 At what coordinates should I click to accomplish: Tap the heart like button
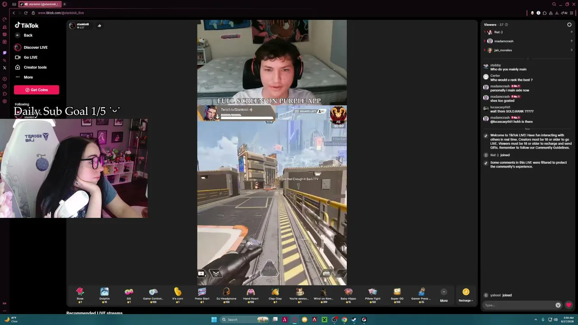coord(569,305)
